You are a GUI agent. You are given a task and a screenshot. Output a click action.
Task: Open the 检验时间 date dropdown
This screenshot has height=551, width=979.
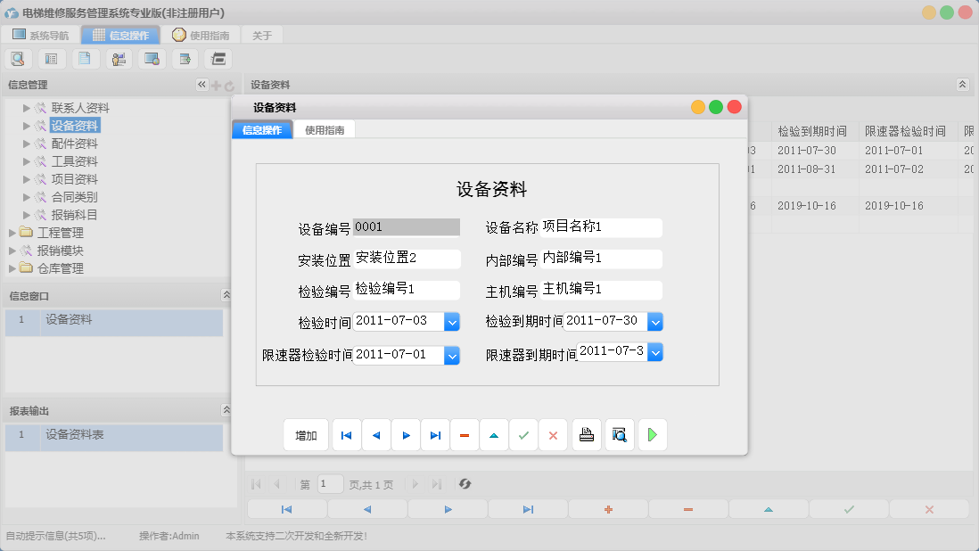coord(452,322)
